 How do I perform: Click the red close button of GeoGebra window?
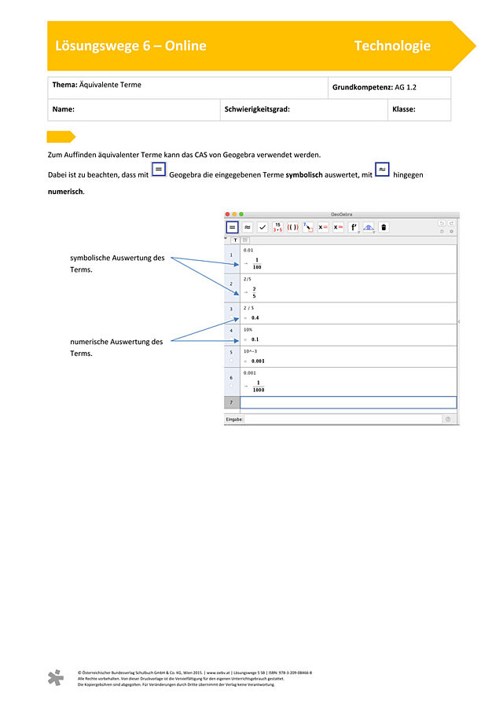click(228, 214)
